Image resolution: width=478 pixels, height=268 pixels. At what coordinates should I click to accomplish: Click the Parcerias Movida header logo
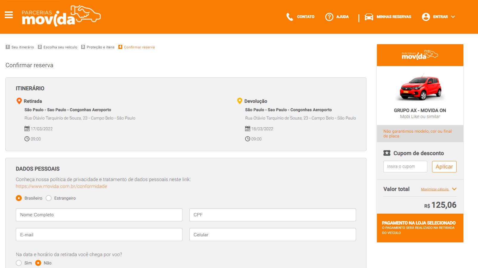tap(61, 16)
